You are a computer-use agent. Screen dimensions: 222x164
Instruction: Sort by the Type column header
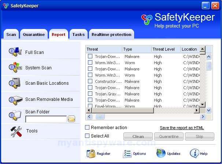(137, 49)
